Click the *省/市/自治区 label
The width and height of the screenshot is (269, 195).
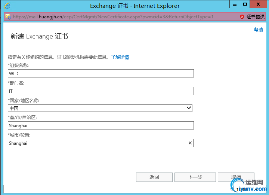click(22, 118)
